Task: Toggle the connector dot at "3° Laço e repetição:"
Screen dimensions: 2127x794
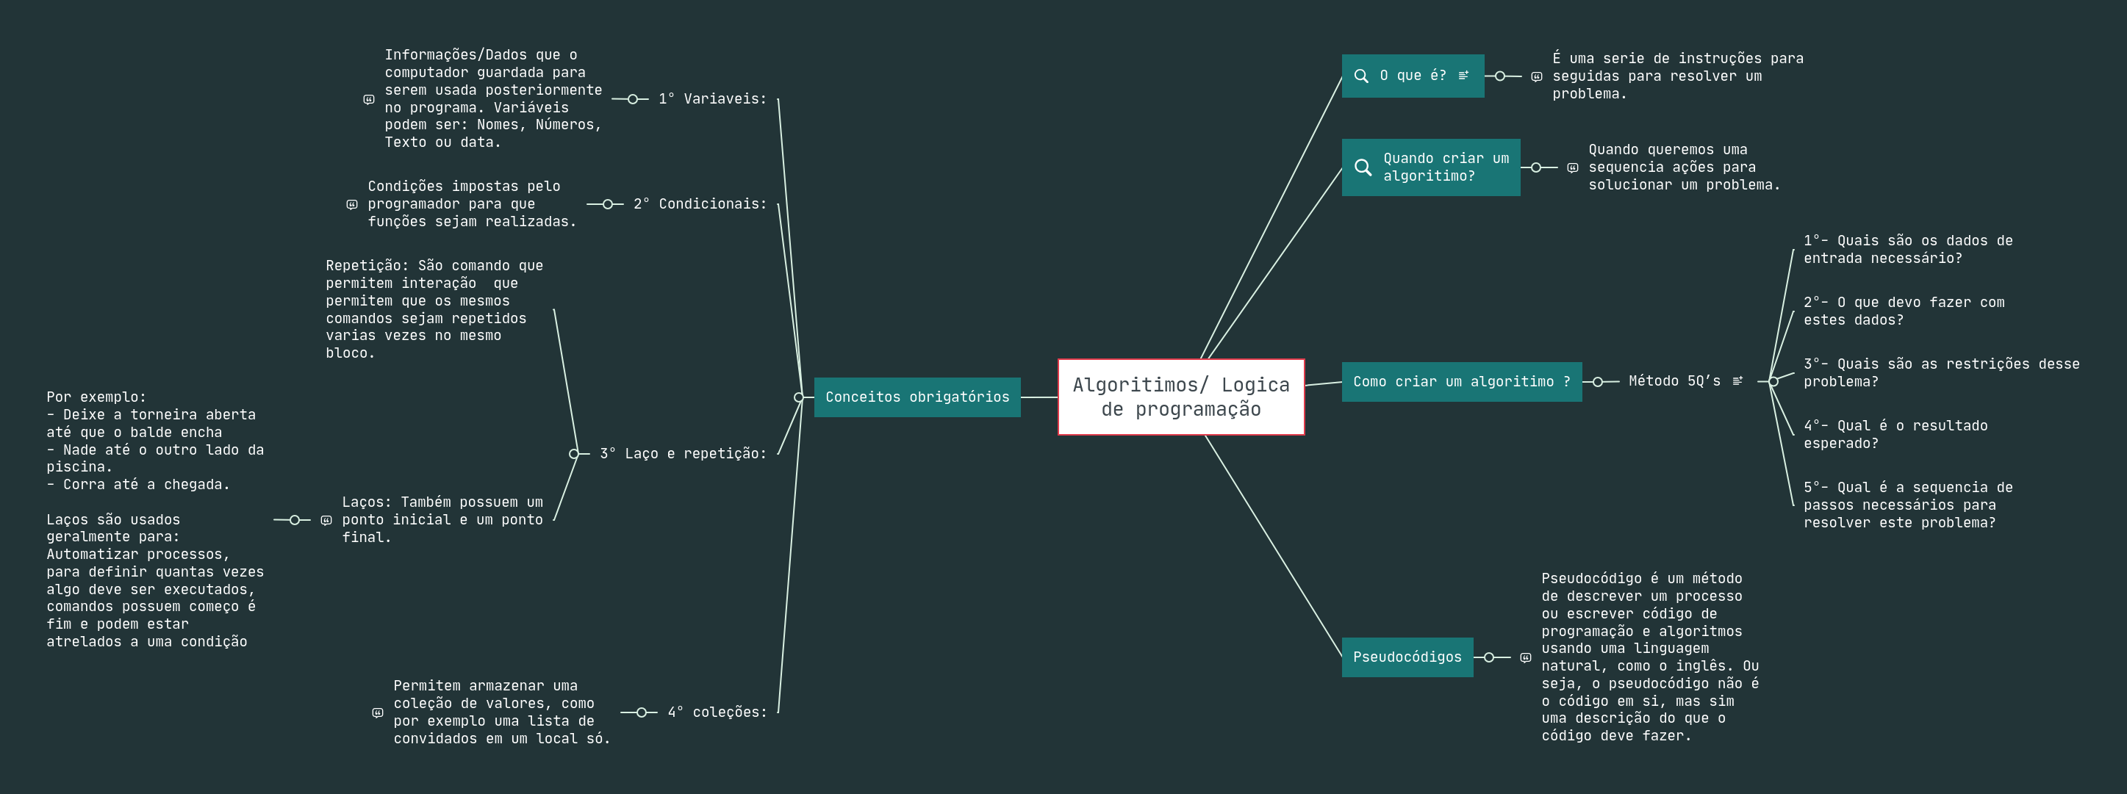Action: [x=573, y=452]
